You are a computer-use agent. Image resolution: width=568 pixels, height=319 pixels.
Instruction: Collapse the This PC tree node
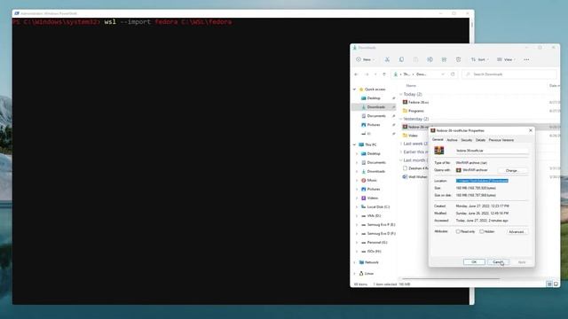(x=354, y=144)
